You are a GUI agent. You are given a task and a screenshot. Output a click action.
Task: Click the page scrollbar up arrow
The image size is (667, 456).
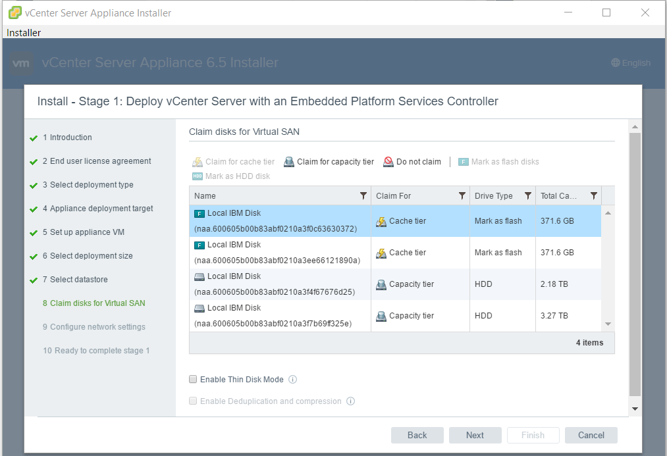[635, 126]
